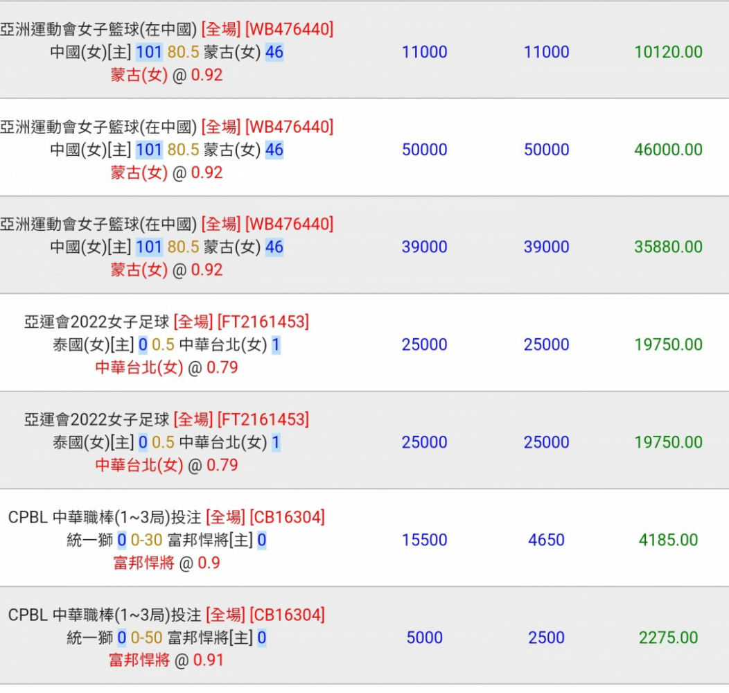The width and height of the screenshot is (729, 693).
Task: Select the blue 5000 bet amount
Action: pyautogui.click(x=424, y=638)
